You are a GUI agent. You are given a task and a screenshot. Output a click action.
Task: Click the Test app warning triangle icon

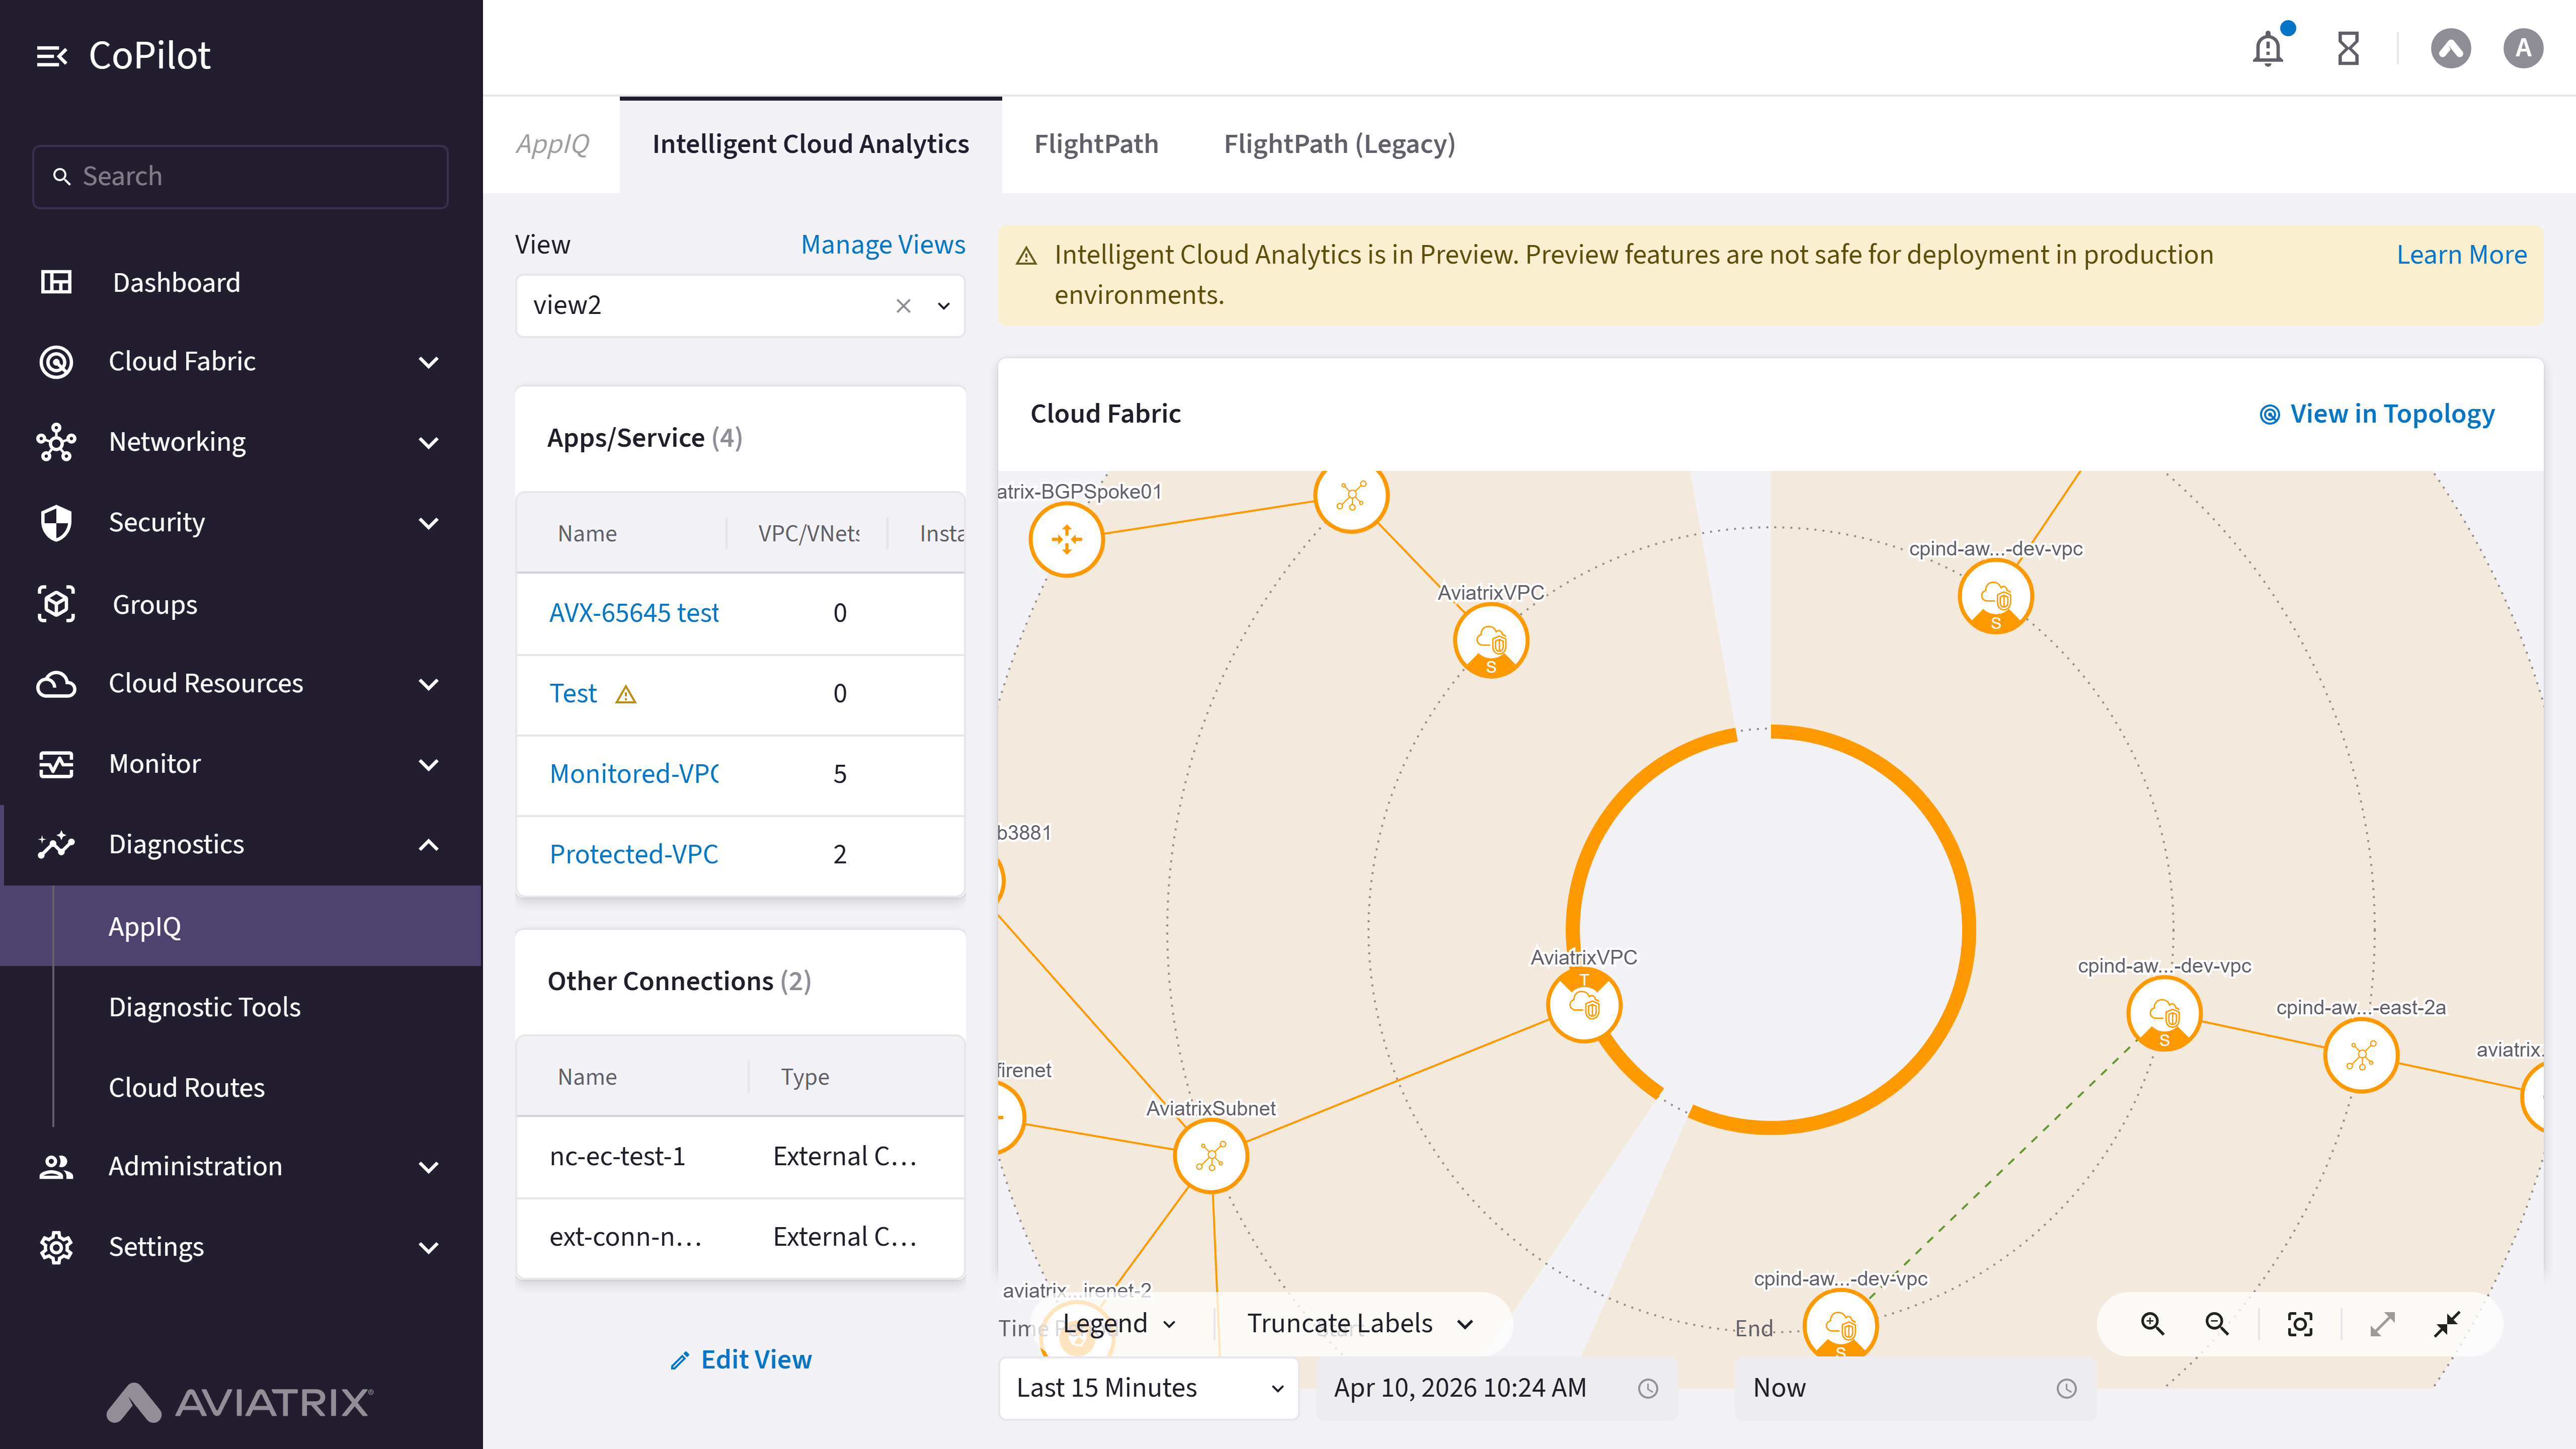[x=626, y=694]
